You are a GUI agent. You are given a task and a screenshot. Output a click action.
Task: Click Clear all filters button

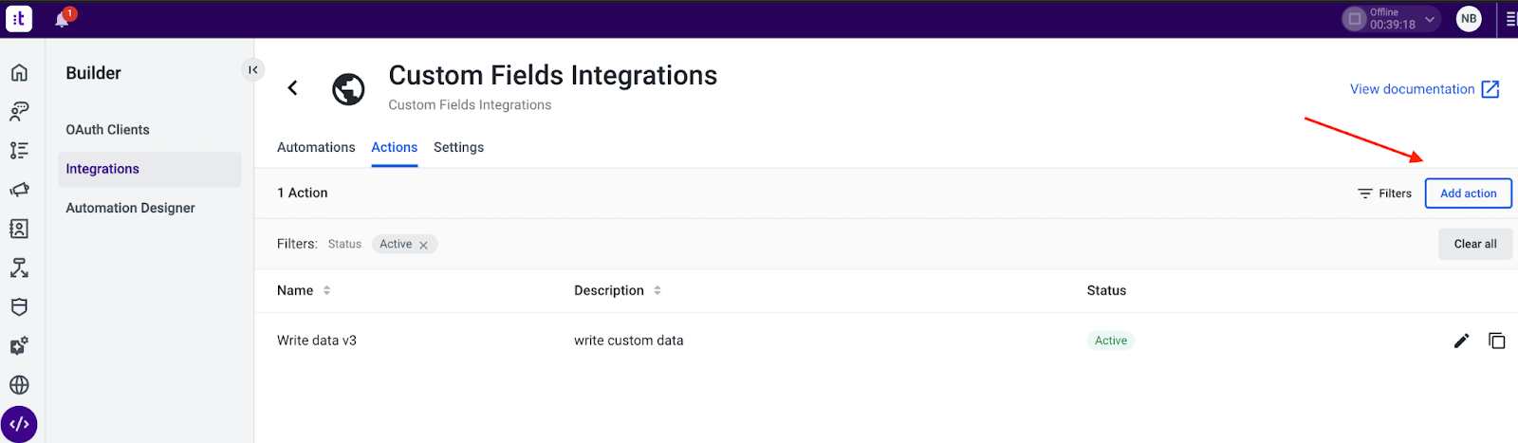tap(1475, 244)
